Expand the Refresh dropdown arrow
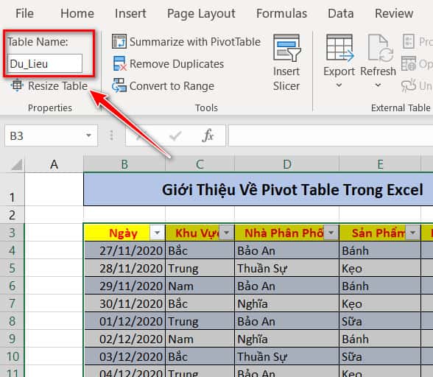The width and height of the screenshot is (433, 377). point(378,85)
